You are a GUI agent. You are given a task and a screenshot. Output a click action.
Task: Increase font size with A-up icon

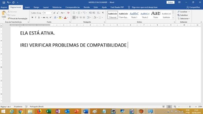coord(54,13)
